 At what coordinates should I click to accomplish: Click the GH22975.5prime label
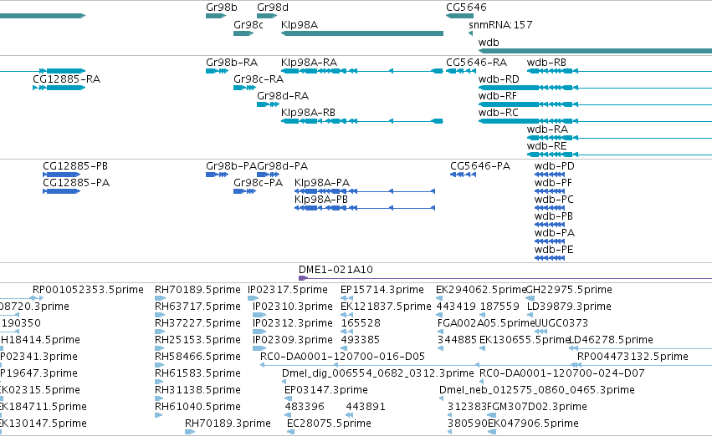[569, 290]
